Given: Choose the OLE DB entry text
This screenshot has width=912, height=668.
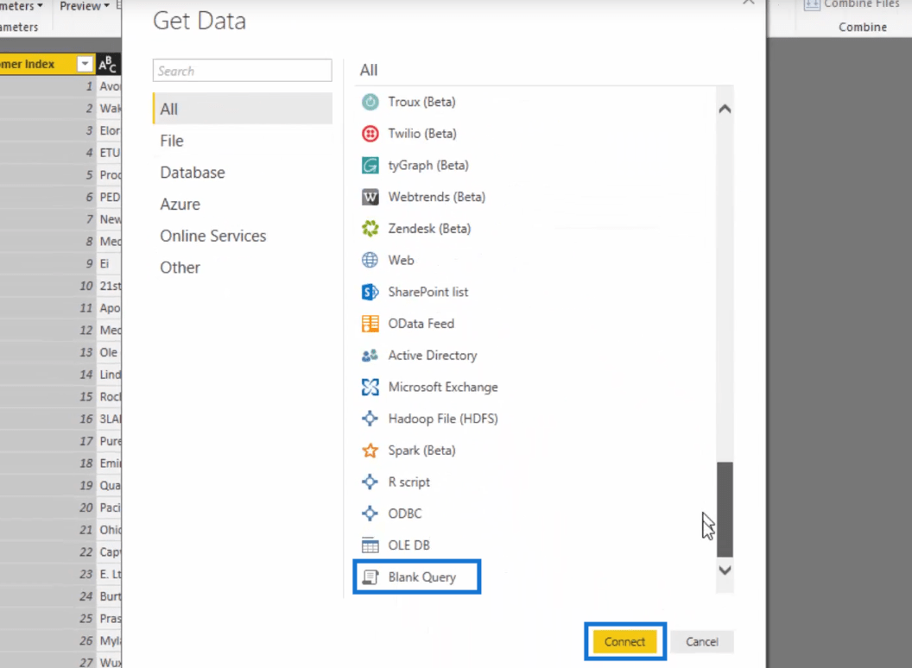Looking at the screenshot, I should pyautogui.click(x=408, y=545).
